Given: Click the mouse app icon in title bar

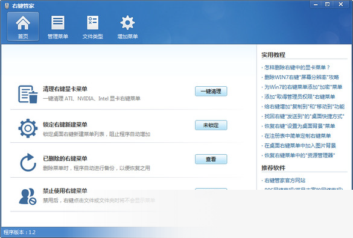Looking at the screenshot, I should tap(7, 6).
